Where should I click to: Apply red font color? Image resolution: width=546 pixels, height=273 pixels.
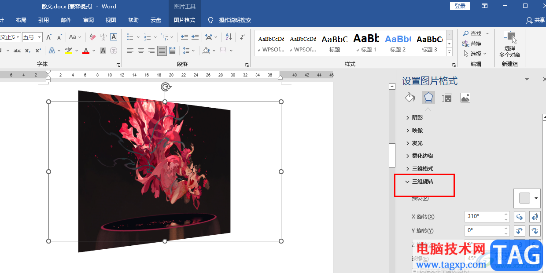coord(86,51)
